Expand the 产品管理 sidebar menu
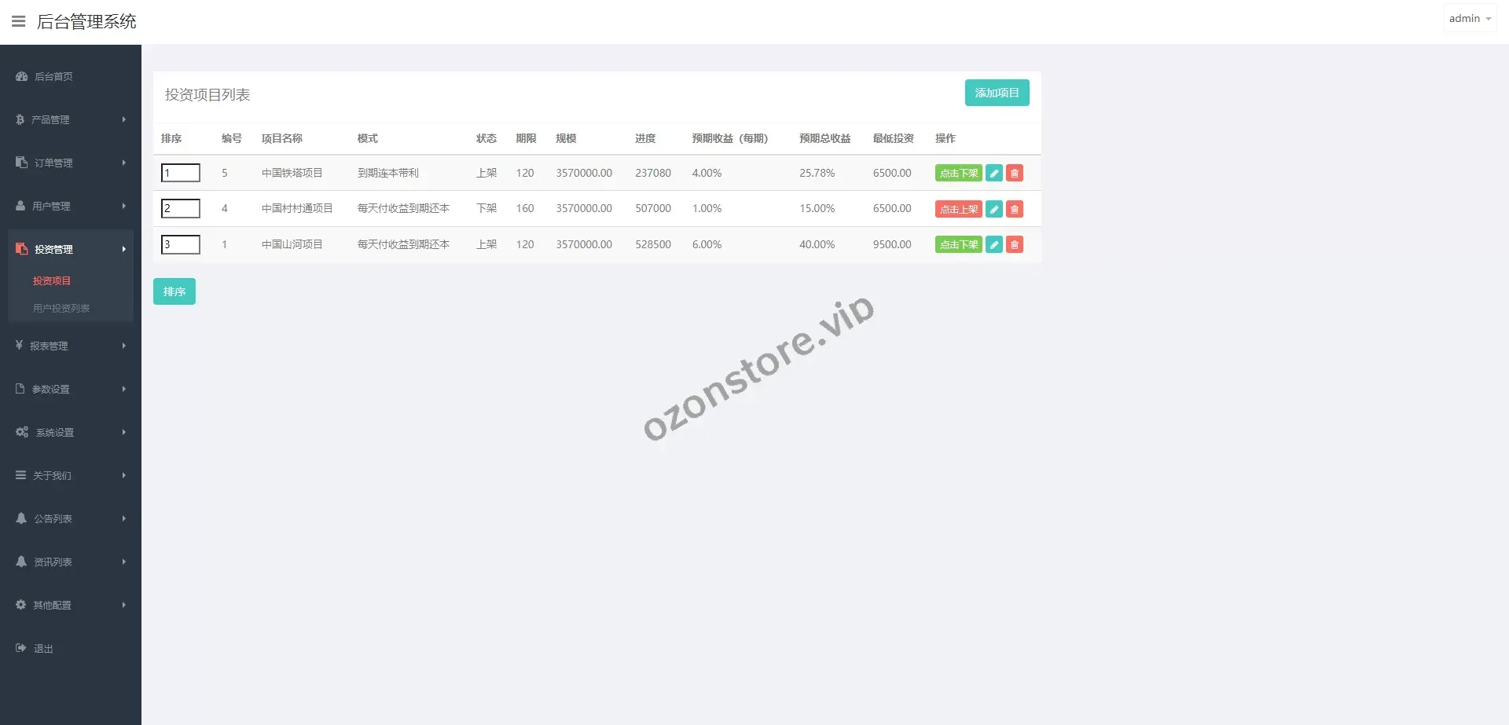 tap(71, 119)
